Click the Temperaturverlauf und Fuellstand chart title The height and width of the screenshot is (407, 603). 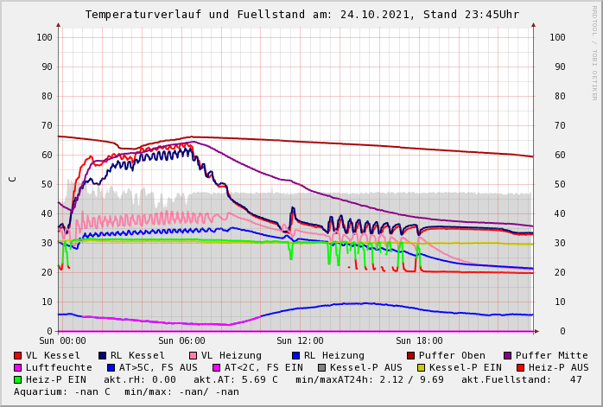coord(301,15)
